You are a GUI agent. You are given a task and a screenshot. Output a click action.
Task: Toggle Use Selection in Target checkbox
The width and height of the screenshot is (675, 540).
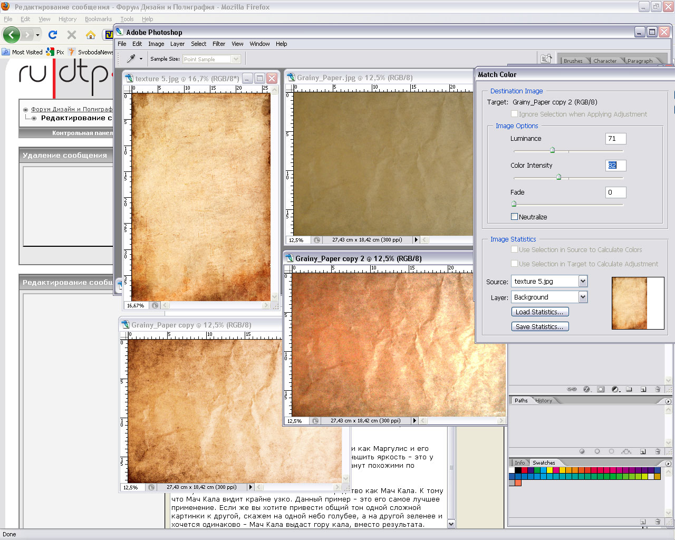(514, 264)
